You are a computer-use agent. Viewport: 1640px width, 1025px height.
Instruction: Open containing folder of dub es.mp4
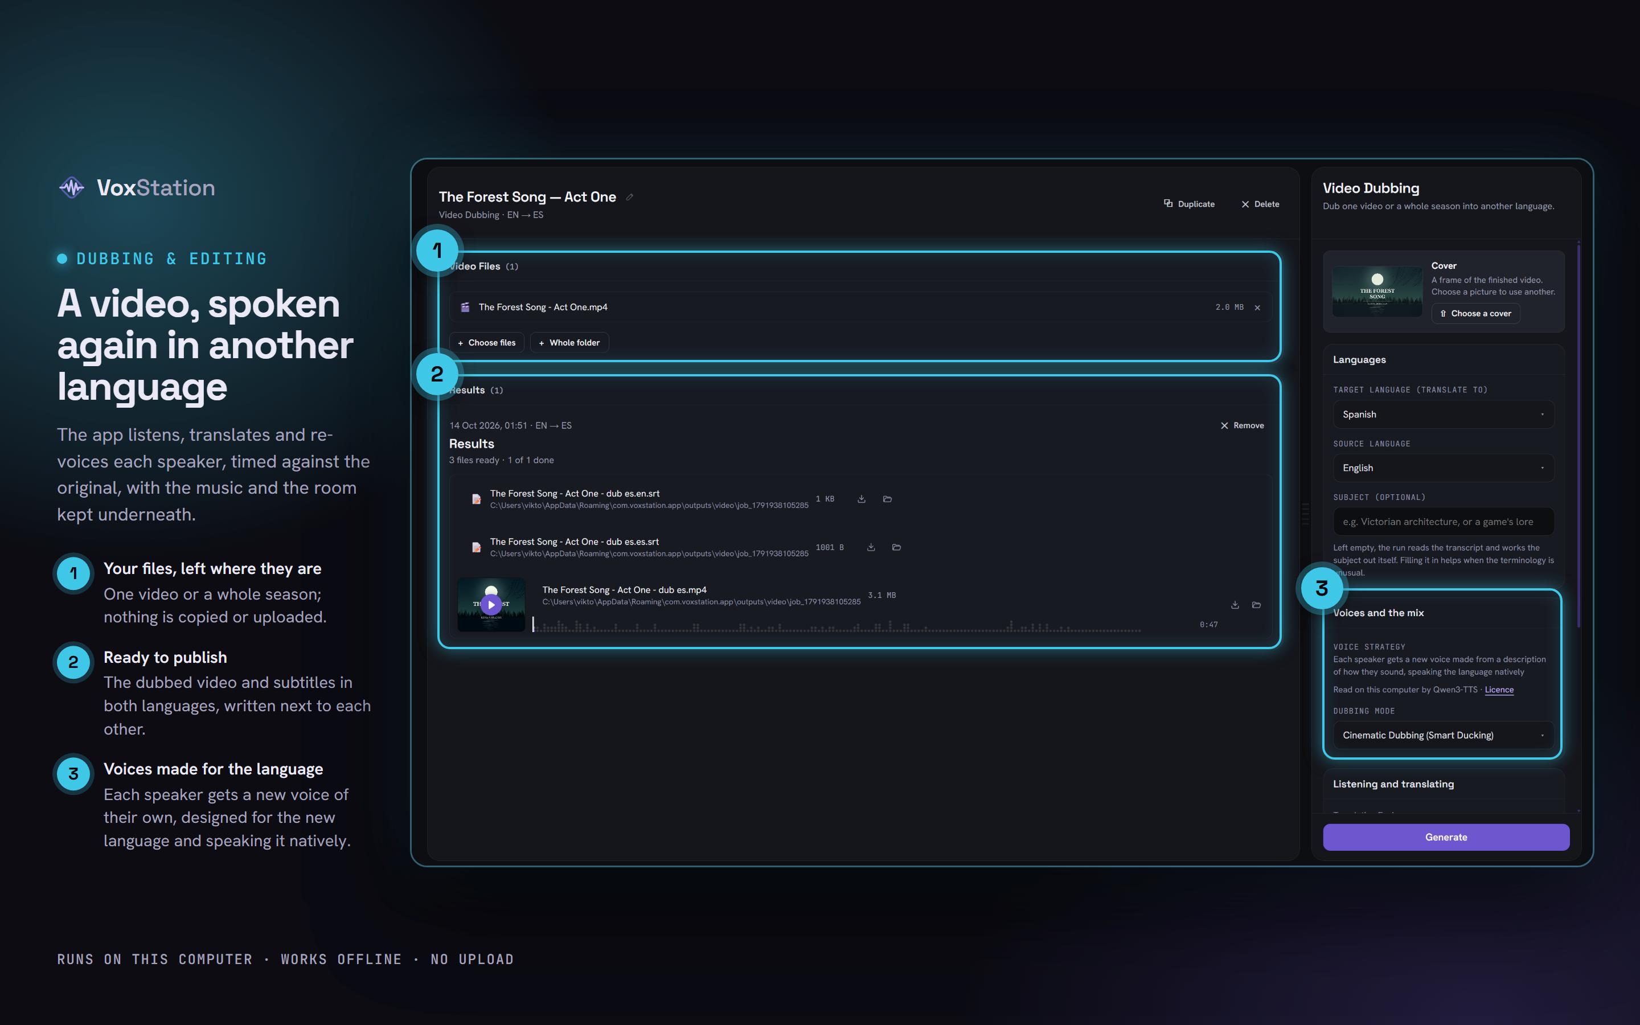[1256, 605]
